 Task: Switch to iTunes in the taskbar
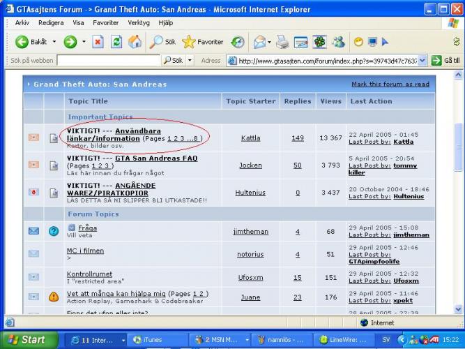click(x=152, y=340)
